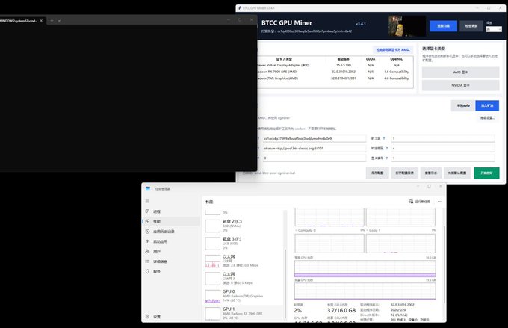The width and height of the screenshot is (508, 328).
Task: Click the 打开配置目录 open config folder button
Action: click(405, 173)
